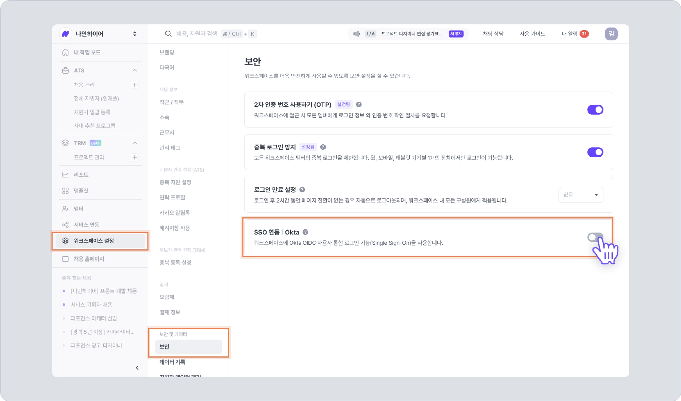Viewport: 681px width, 401px height.
Task: Click the search magnifier icon
Action: pyautogui.click(x=168, y=34)
